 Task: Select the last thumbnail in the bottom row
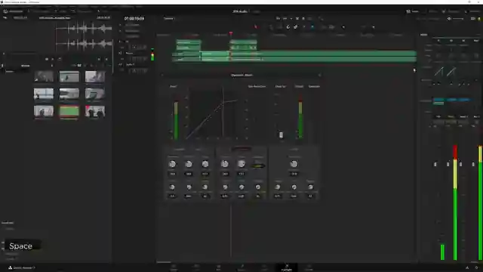95,111
